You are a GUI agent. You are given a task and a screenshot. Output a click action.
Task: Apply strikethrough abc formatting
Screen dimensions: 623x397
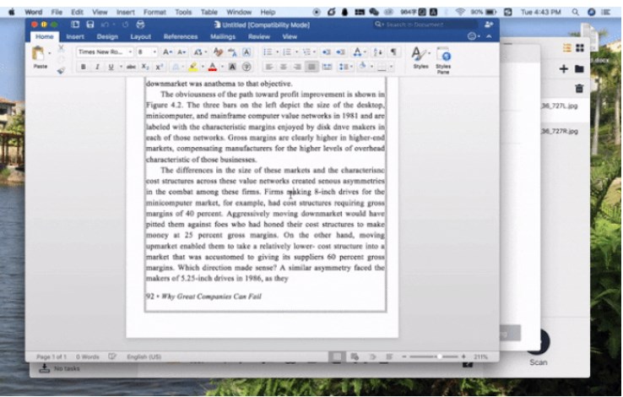click(131, 67)
